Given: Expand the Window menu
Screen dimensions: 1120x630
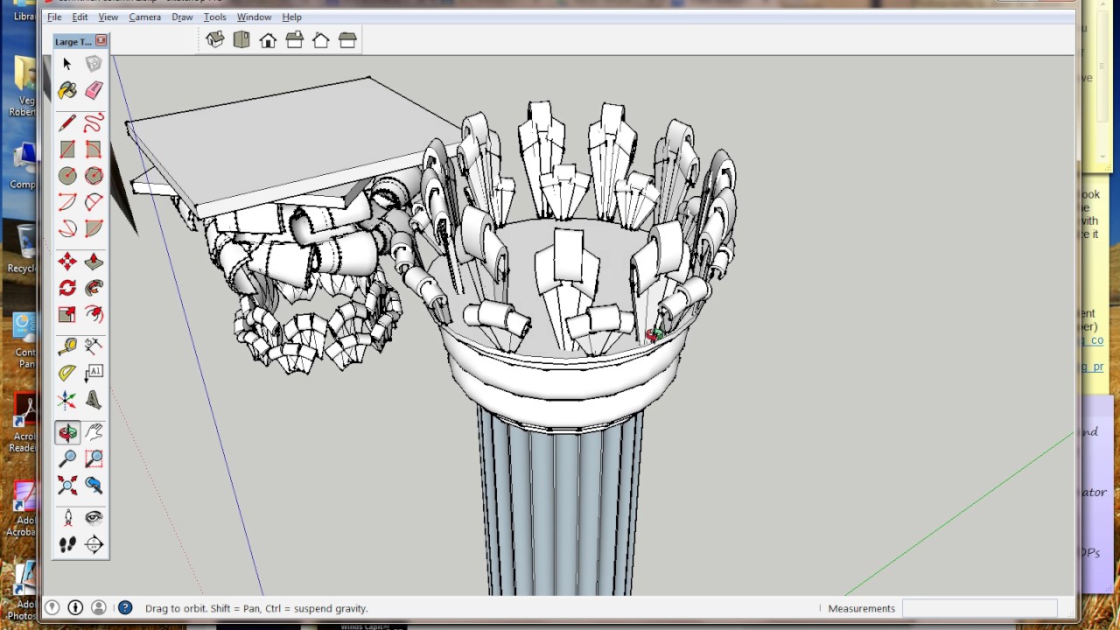Looking at the screenshot, I should point(254,17).
